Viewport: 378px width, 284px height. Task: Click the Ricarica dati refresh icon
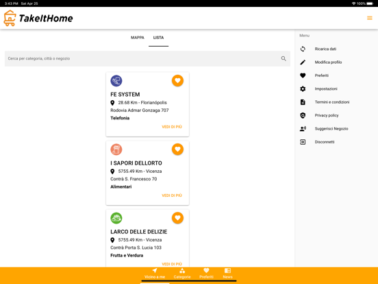tap(303, 49)
